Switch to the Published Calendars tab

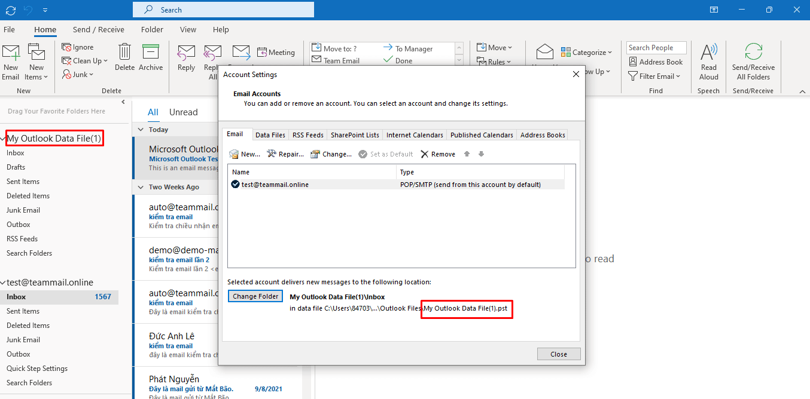click(482, 135)
